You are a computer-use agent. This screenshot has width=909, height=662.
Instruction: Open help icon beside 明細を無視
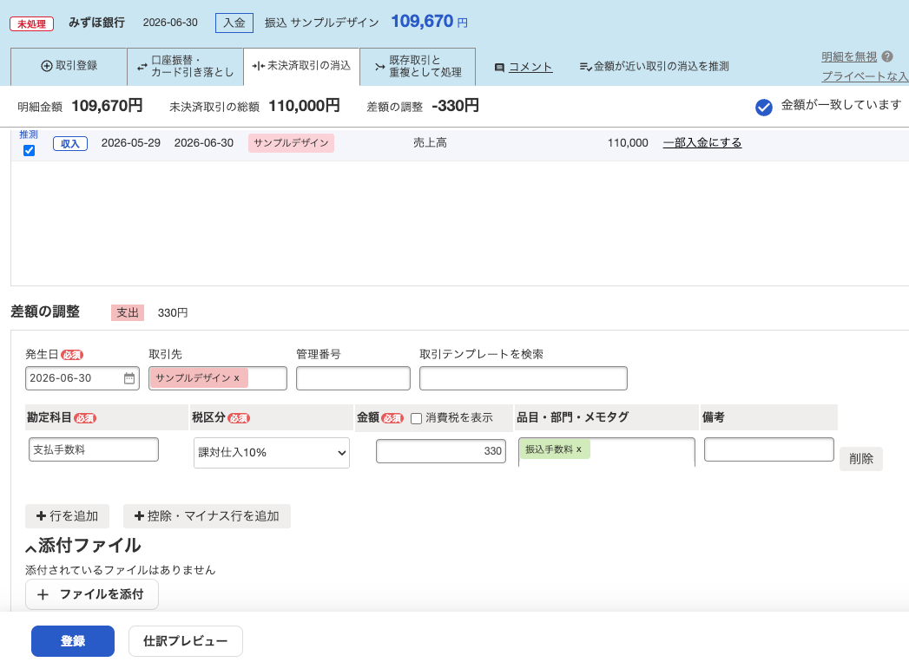(x=887, y=56)
